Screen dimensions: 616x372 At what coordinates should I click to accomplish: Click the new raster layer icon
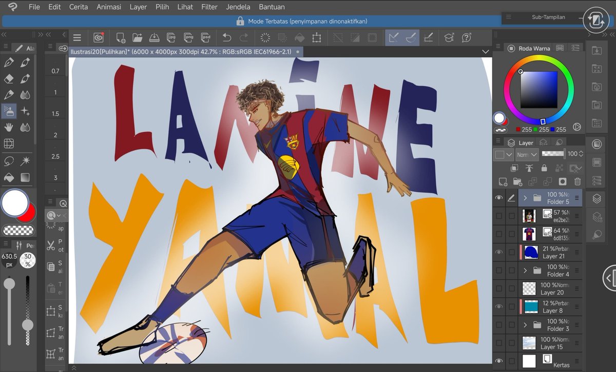503,181
